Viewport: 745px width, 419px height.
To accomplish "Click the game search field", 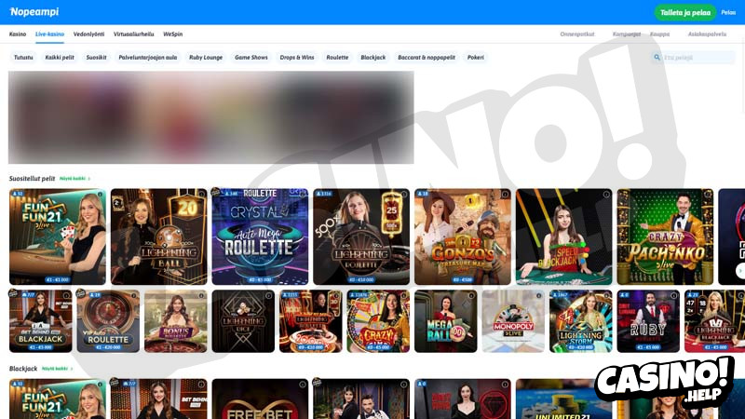I will click(692, 58).
